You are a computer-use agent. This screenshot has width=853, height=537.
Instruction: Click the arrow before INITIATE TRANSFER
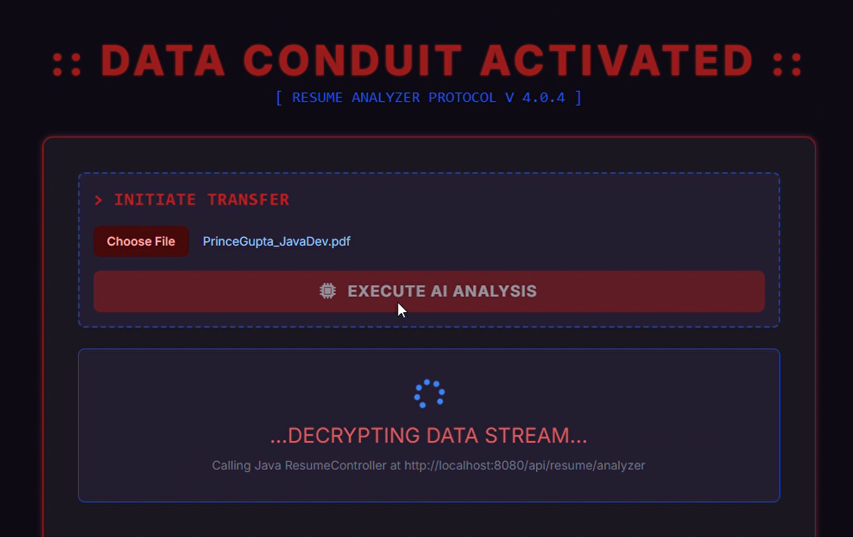pos(99,200)
